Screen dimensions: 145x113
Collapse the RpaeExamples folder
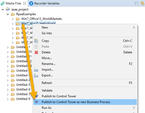pos(8,14)
